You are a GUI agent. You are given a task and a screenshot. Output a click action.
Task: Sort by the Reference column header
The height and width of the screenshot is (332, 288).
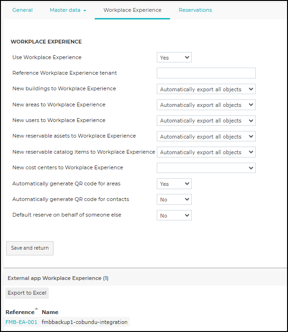coord(20,312)
